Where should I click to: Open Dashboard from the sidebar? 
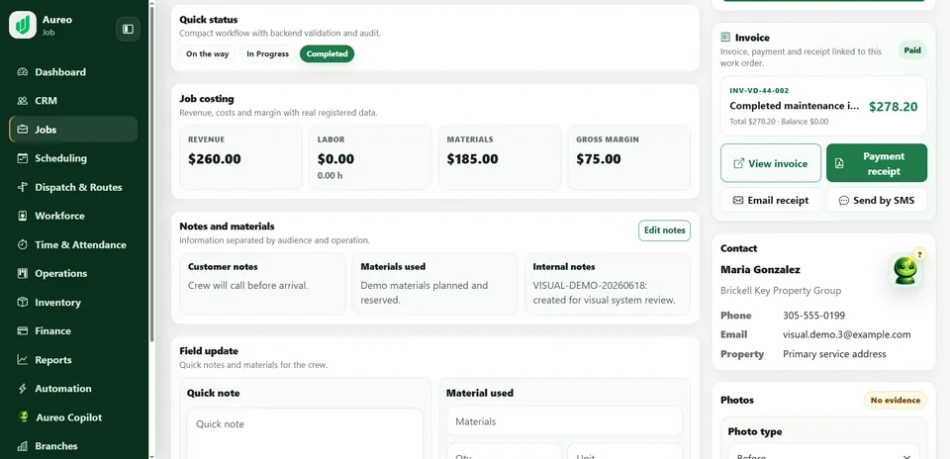tap(73, 72)
